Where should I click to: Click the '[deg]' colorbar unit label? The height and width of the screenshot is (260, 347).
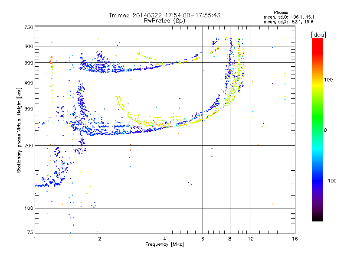pyautogui.click(x=318, y=35)
